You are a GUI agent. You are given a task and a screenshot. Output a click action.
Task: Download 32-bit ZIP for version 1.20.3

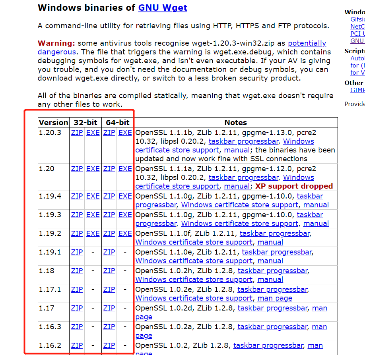[x=77, y=133]
